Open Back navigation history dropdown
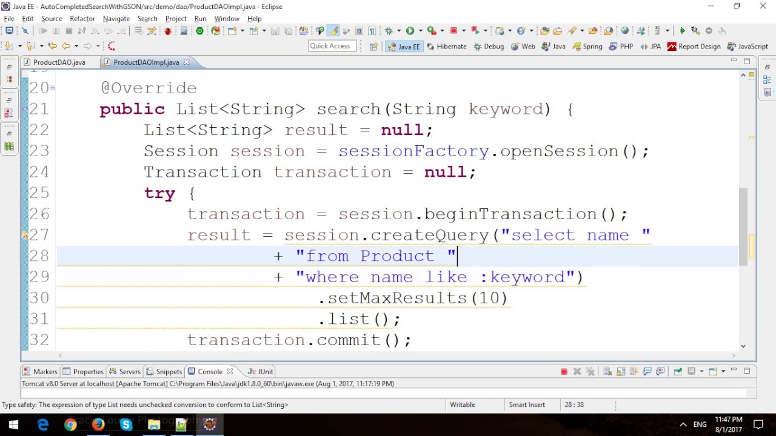Screen dimensions: 776x436 [76, 46]
